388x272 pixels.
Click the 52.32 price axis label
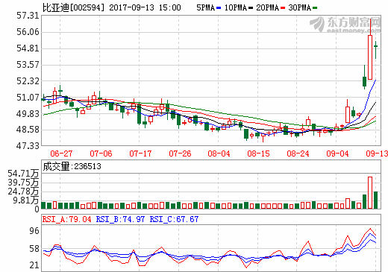[x=28, y=80]
